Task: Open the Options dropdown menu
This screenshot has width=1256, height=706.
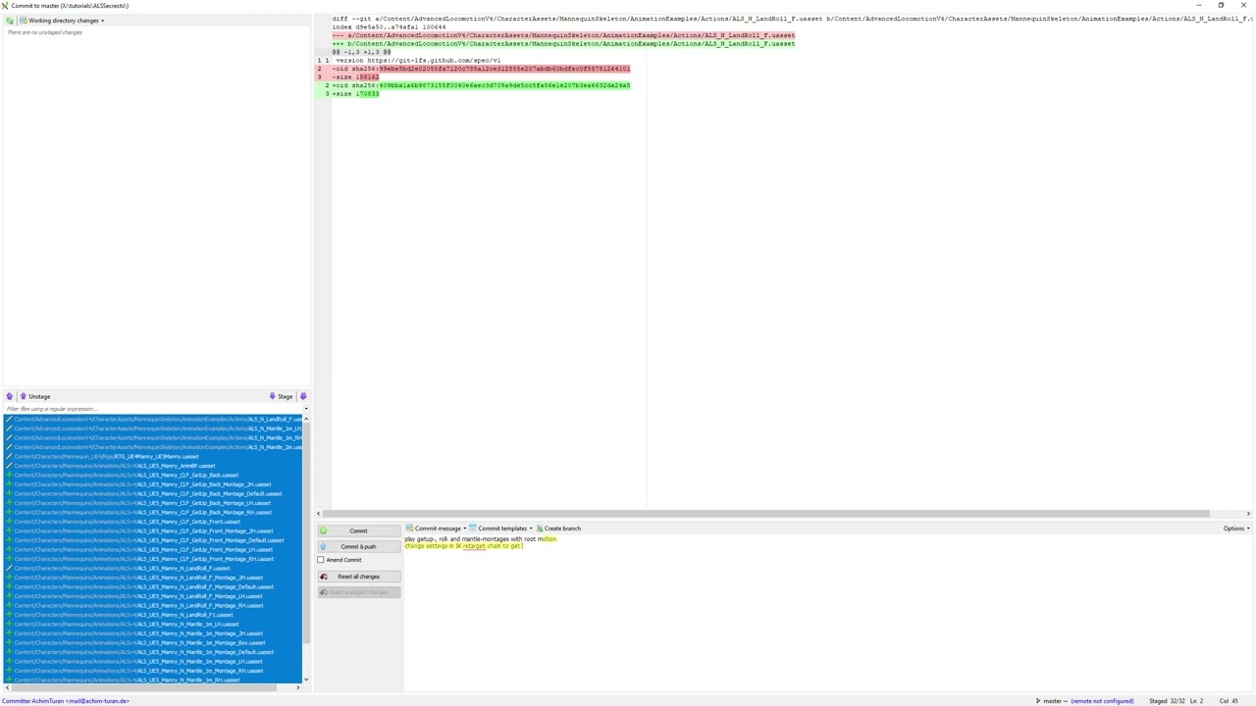Action: 1235,529
